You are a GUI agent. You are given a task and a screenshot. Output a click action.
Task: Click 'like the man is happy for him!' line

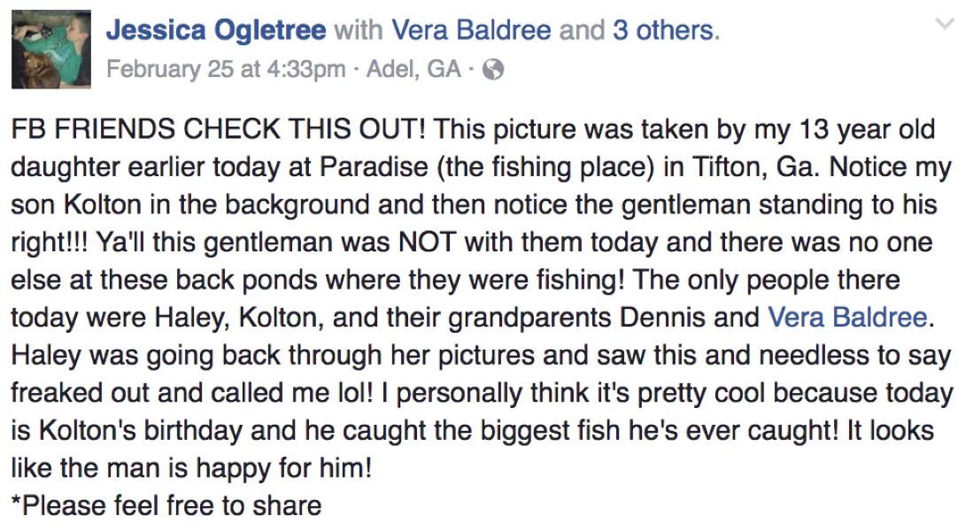(x=192, y=468)
